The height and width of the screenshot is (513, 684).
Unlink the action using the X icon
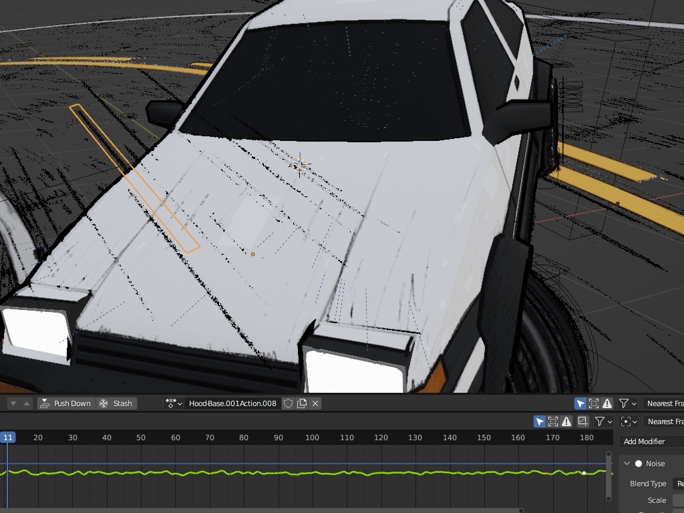click(x=315, y=403)
